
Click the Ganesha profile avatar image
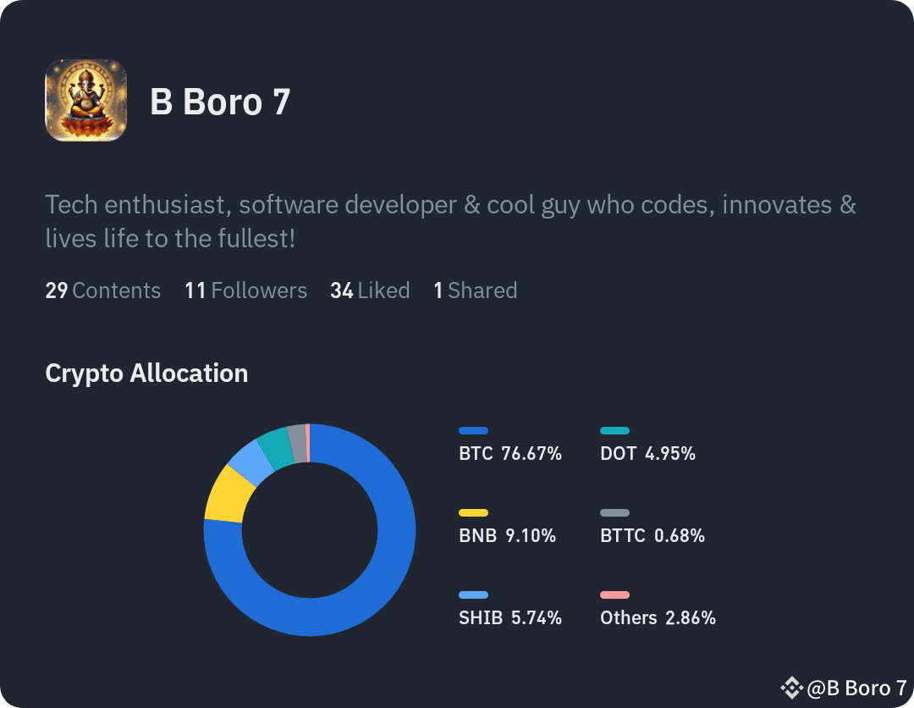pyautogui.click(x=86, y=100)
